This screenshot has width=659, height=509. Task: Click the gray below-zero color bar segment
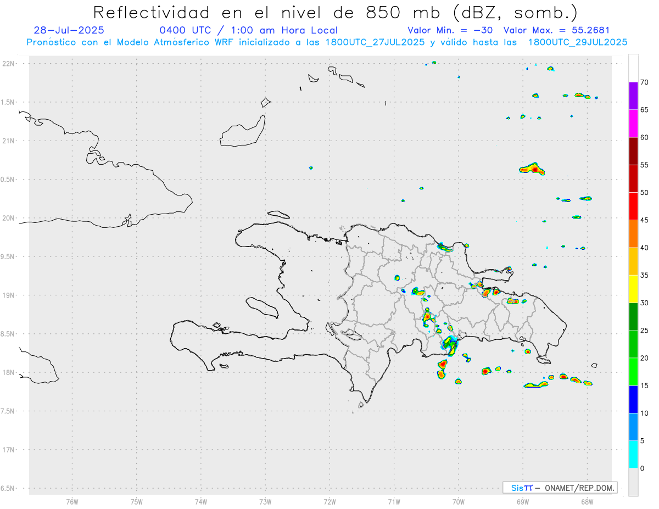pyautogui.click(x=633, y=482)
